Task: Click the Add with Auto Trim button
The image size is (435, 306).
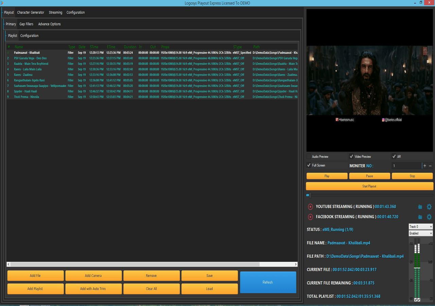Action: coord(93,289)
